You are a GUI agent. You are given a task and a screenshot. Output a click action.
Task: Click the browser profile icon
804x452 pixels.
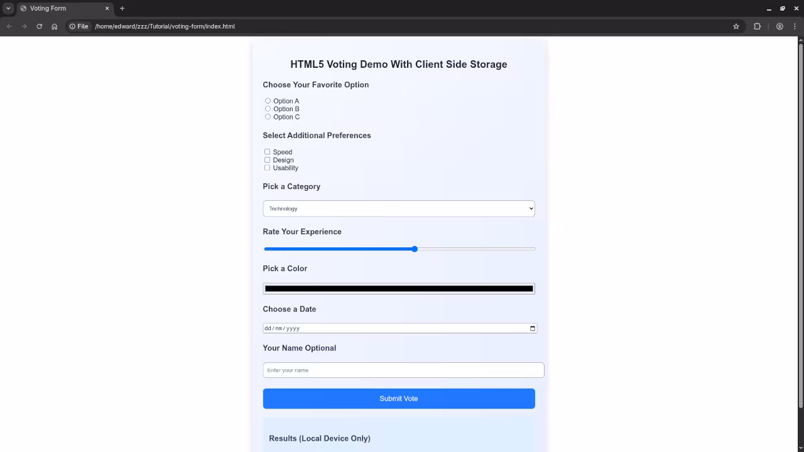pos(780,26)
